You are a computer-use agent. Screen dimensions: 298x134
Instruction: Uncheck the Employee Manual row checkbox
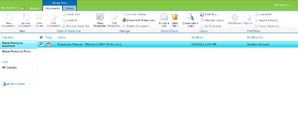point(41,44)
